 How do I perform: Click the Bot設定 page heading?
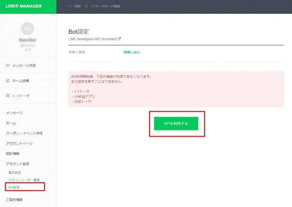tap(79, 32)
